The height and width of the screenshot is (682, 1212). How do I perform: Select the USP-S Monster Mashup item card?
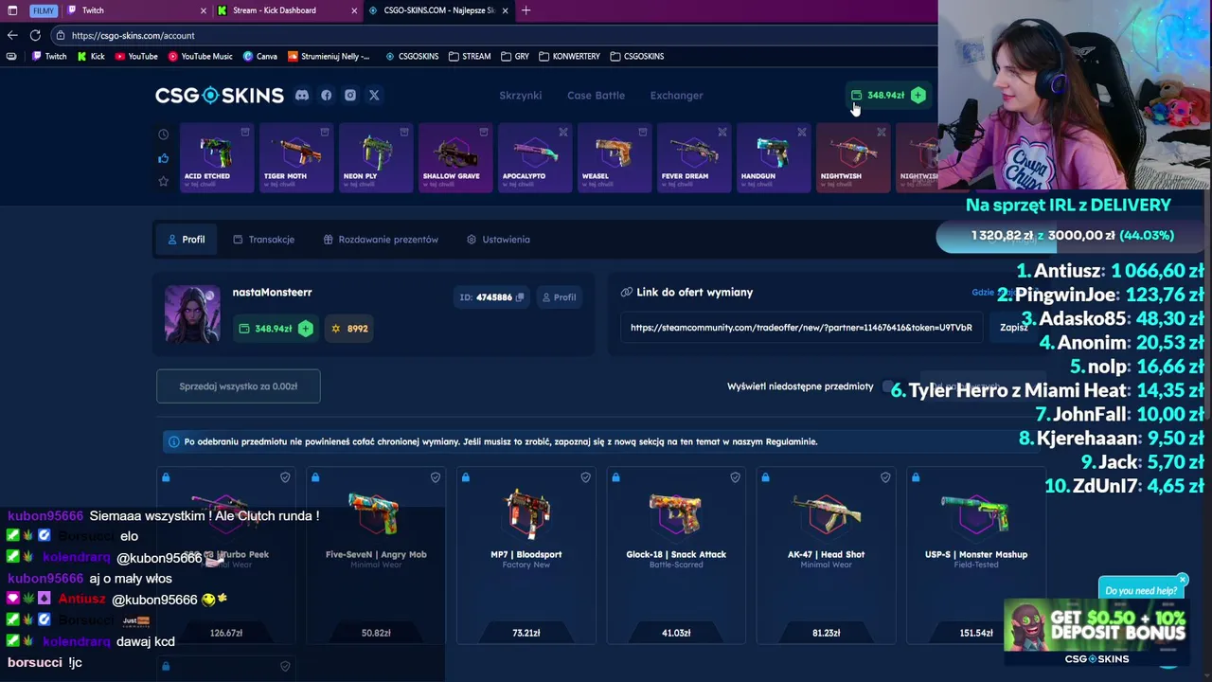[x=976, y=556]
